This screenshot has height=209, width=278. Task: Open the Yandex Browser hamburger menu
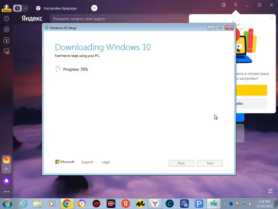(x=235, y=5)
